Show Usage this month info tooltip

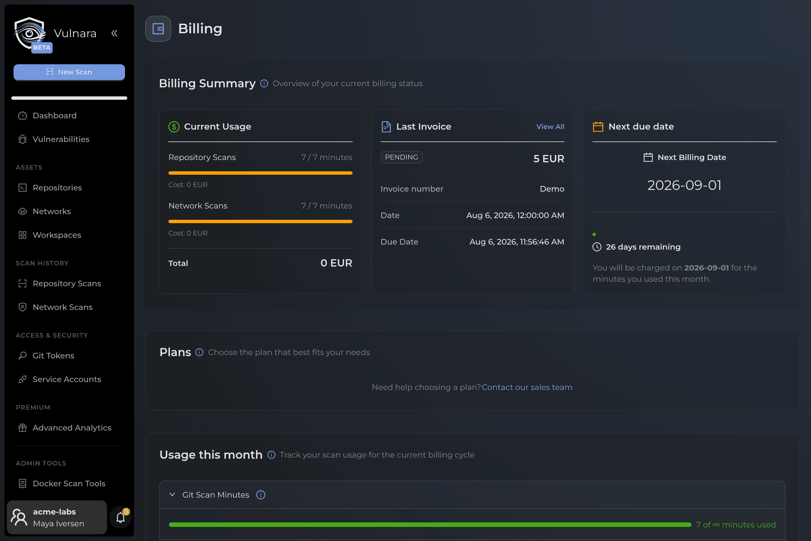pos(271,455)
